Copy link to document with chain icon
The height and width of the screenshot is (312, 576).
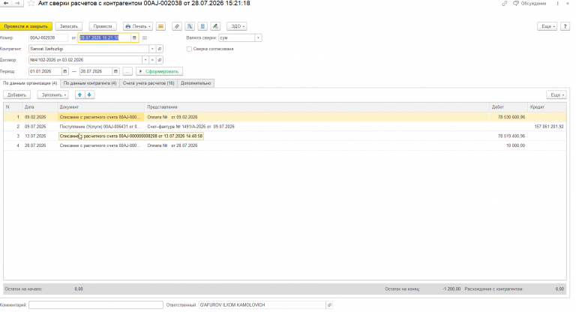coord(505,3)
